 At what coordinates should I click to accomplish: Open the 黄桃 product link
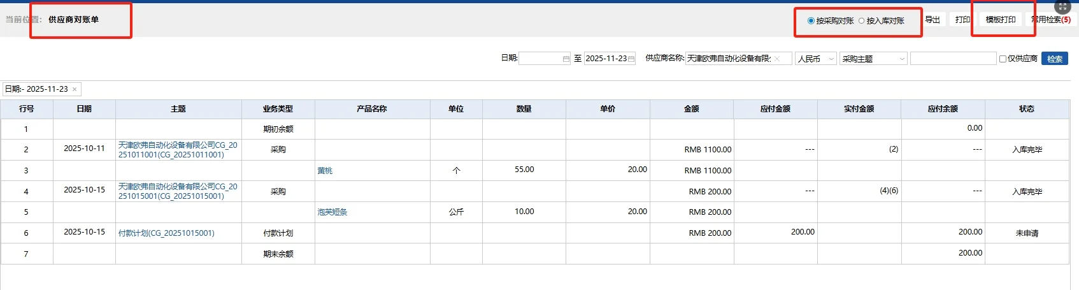pyautogui.click(x=325, y=171)
